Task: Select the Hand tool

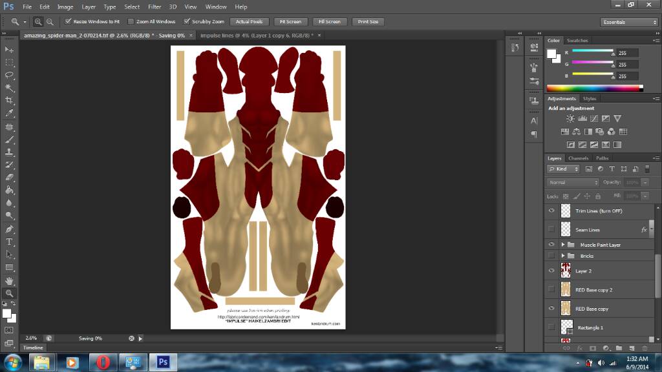Action: coord(9,281)
